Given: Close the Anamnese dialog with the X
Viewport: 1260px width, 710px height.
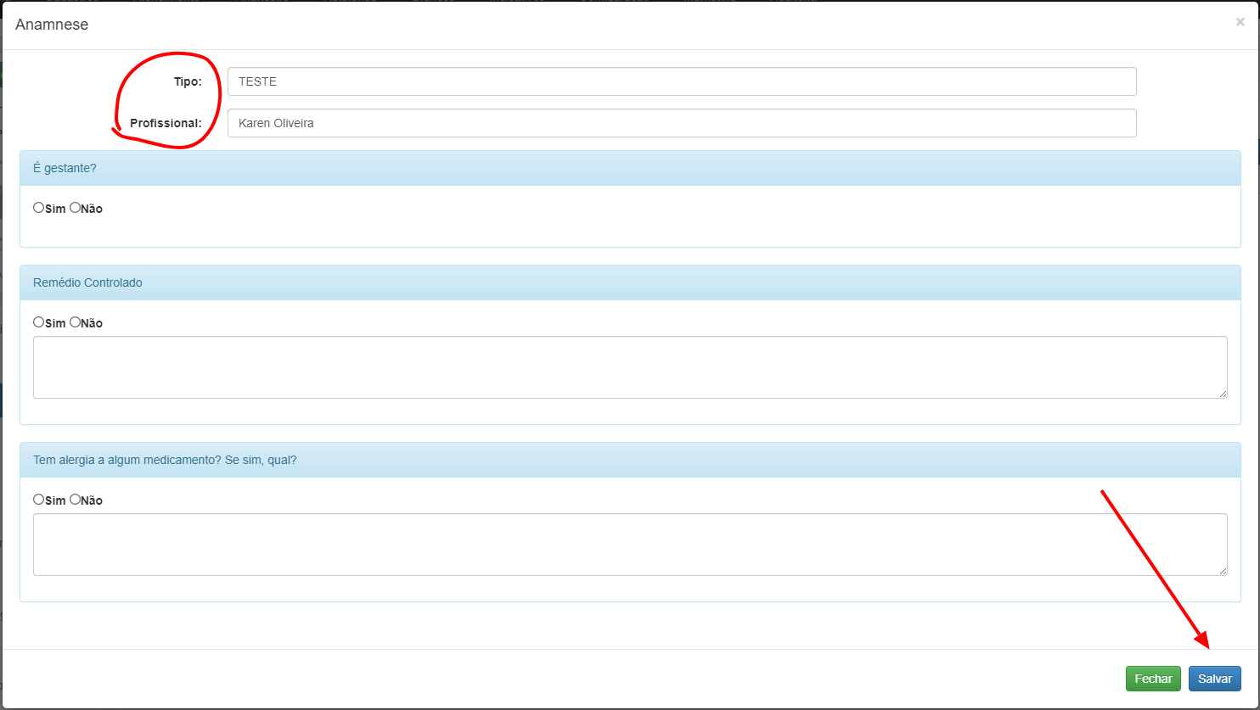Looking at the screenshot, I should (x=1240, y=22).
